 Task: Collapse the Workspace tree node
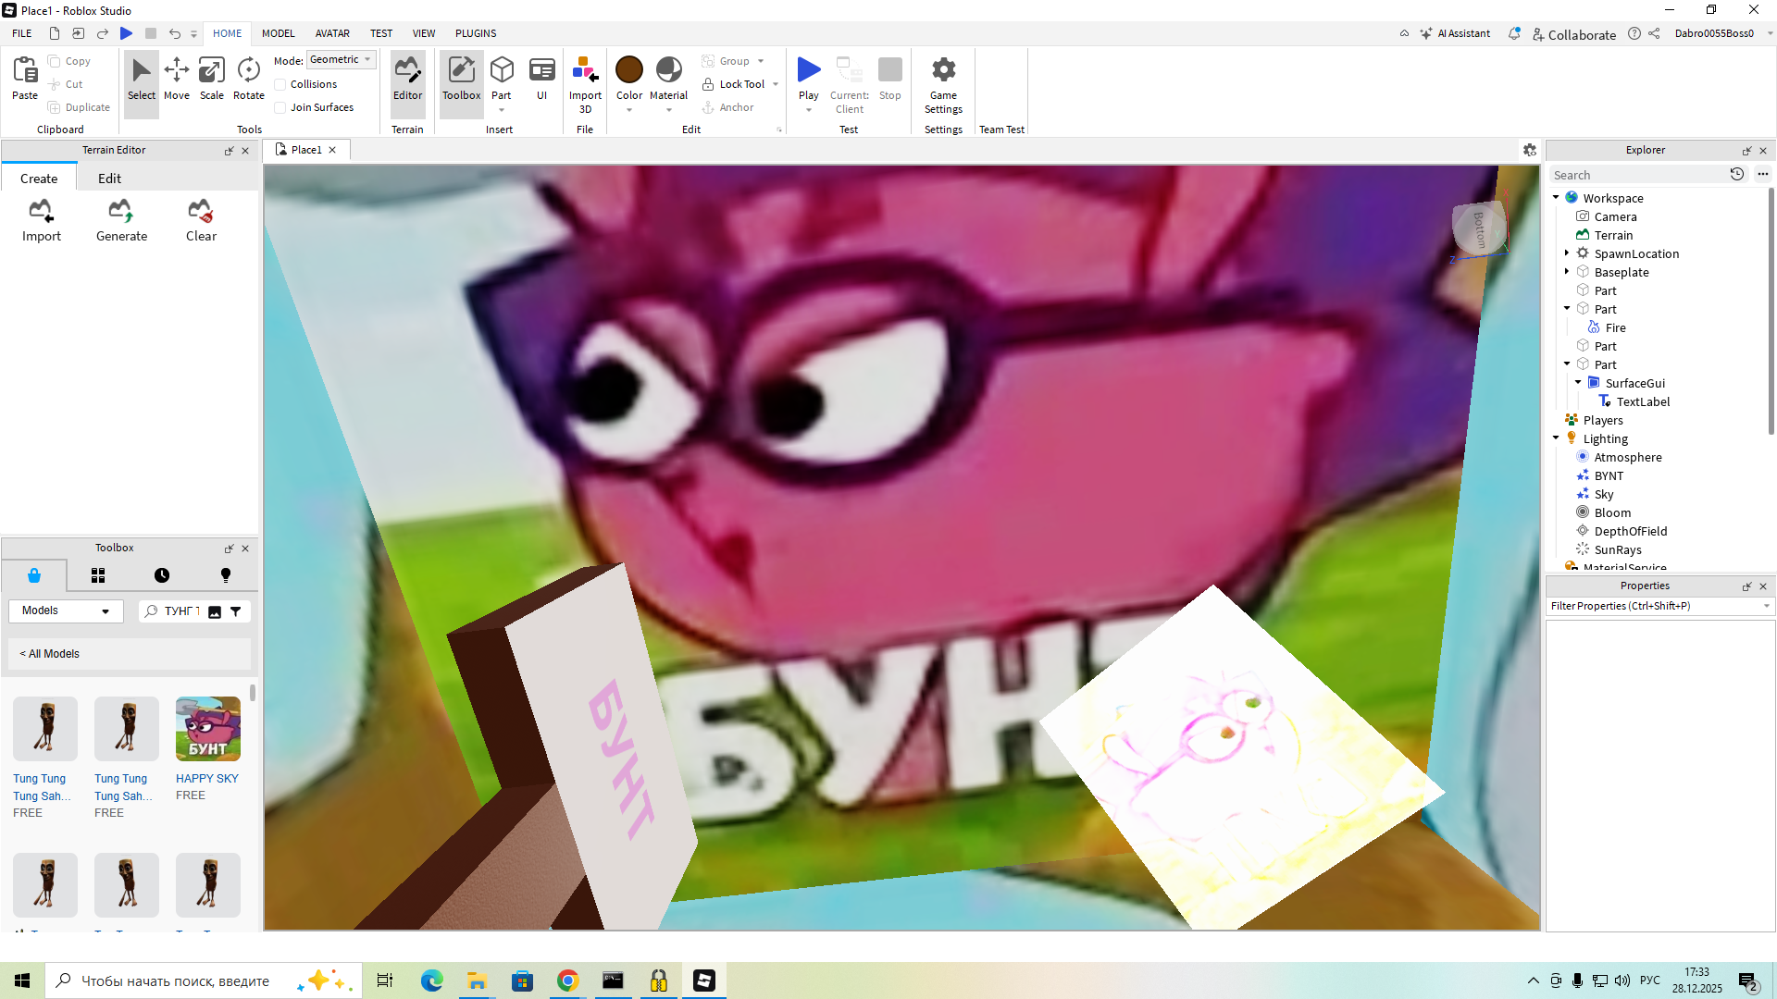(1556, 198)
